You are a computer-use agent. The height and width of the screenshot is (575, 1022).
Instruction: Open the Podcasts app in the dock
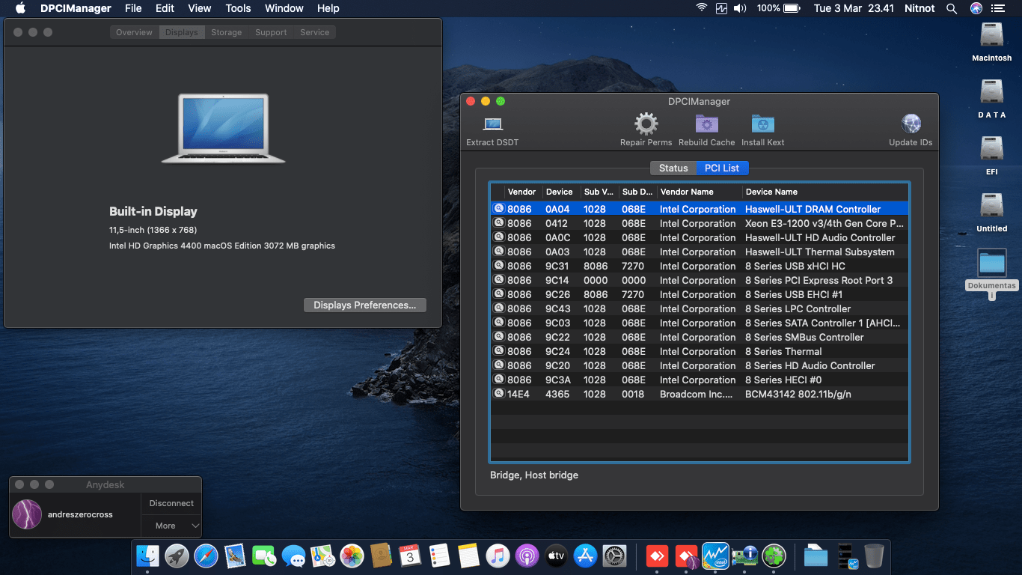[527, 556]
